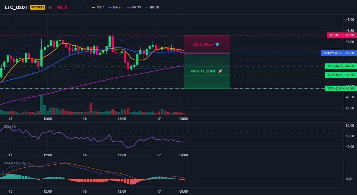Viewport: 357px width, 195px height.
Task: Click the 46.00 price axis value
Action: 350,42
